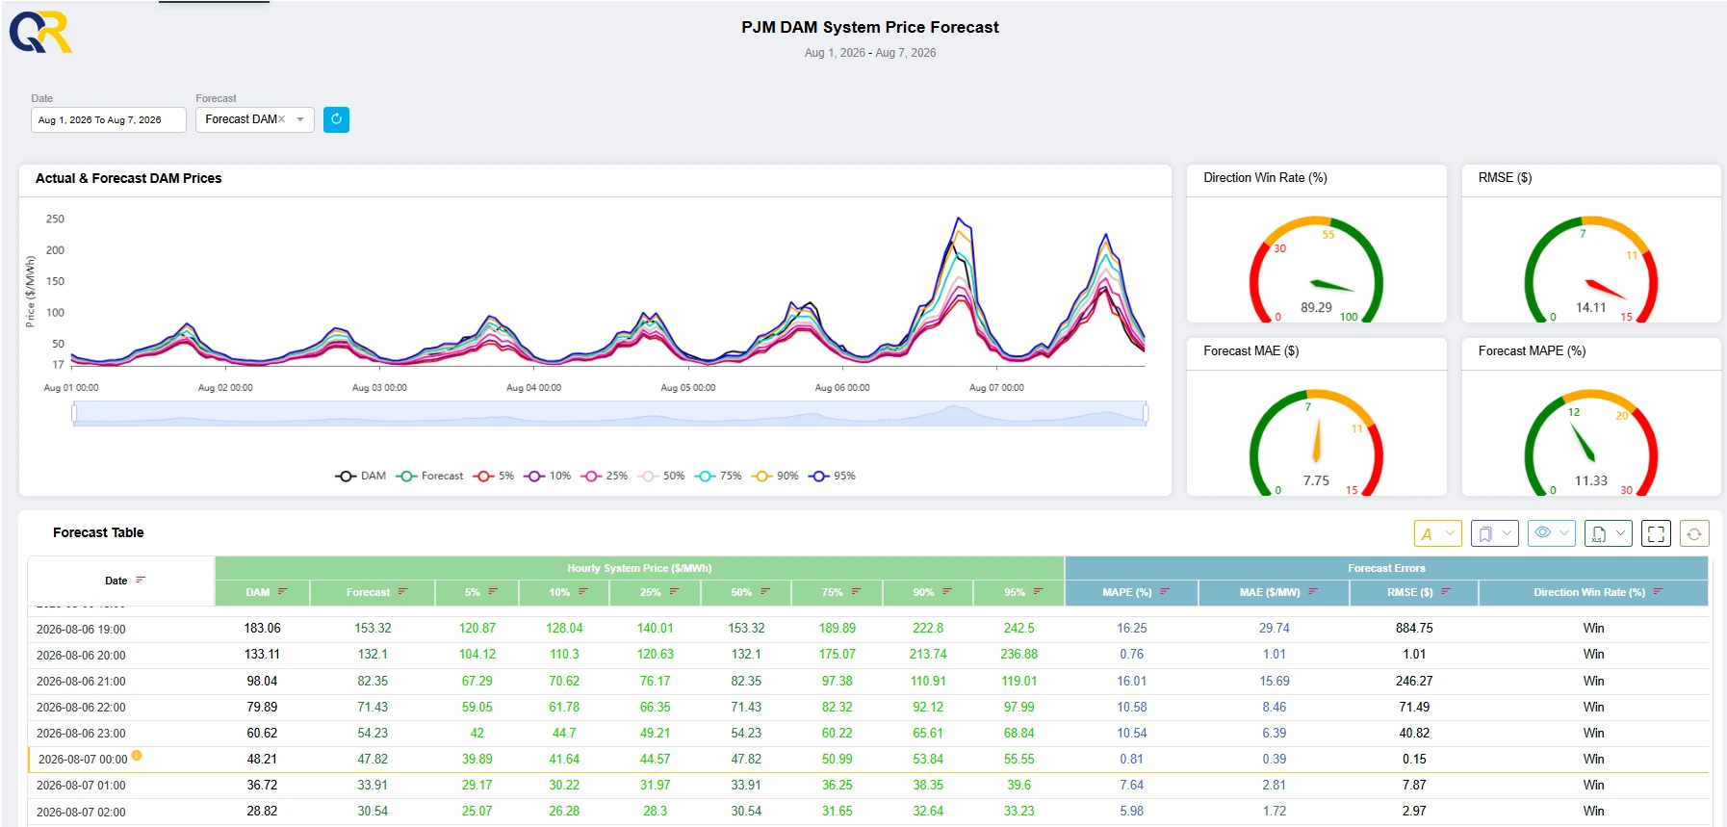Image resolution: width=1727 pixels, height=827 pixels.
Task: Click Forecast value 82.35
Action: pyautogui.click(x=373, y=681)
